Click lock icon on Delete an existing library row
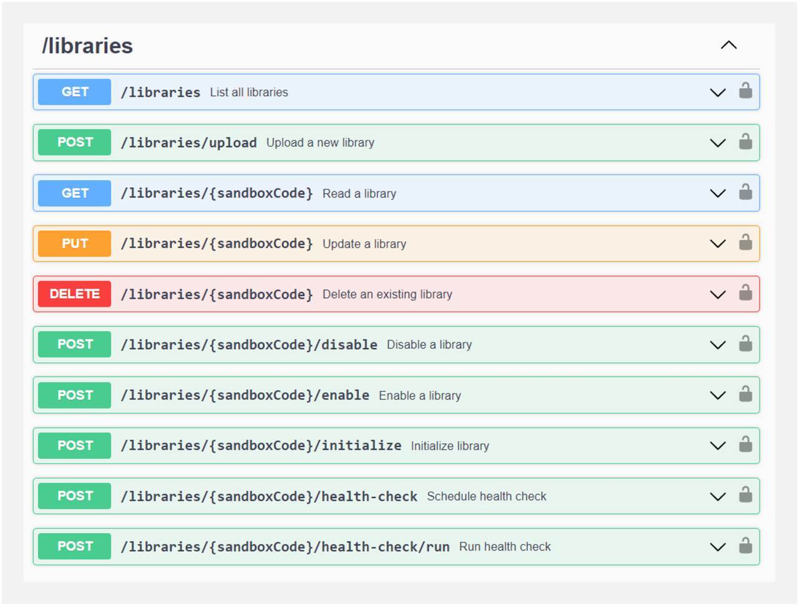 pyautogui.click(x=745, y=293)
